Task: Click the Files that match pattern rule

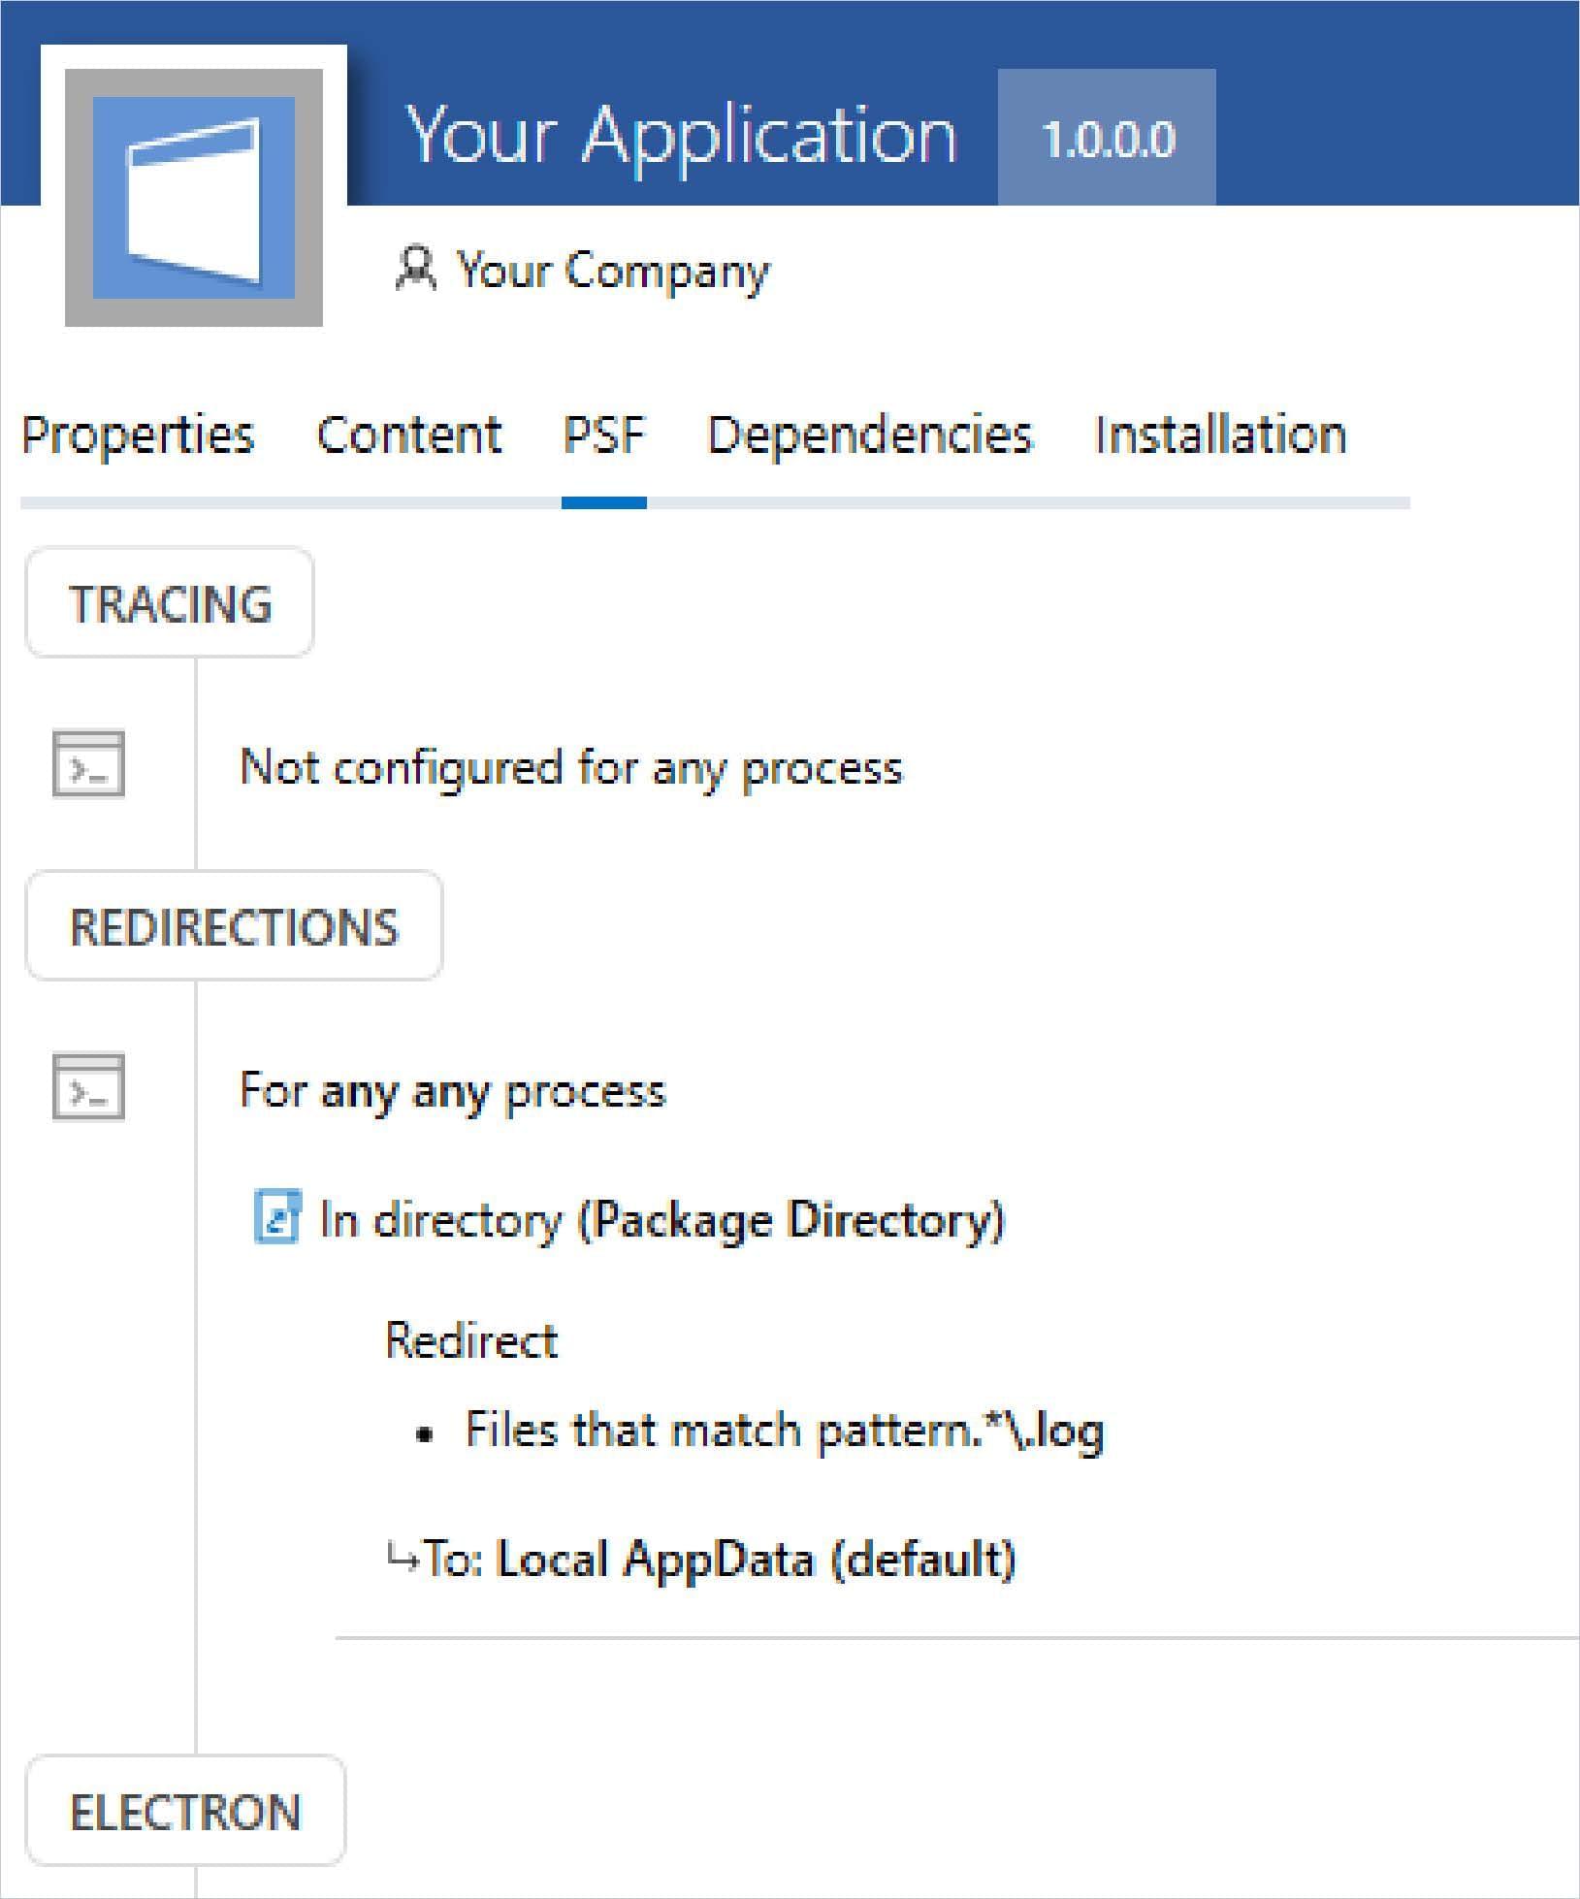Action: (784, 1431)
